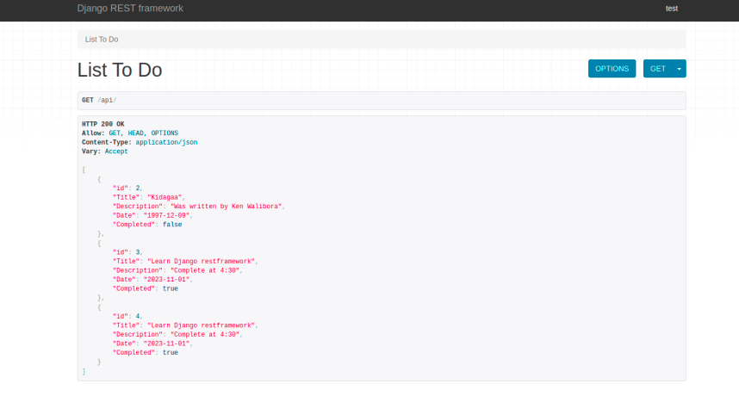Click the blue GET button

tap(657, 69)
